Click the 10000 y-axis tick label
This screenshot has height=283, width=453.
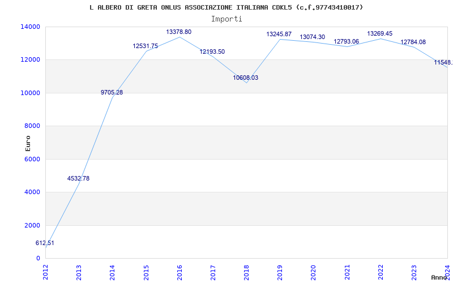tap(31, 93)
